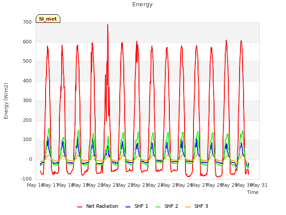Viewport: 286px width, 215px height.
Task: Click the Energy chart title
Action: click(143, 4)
